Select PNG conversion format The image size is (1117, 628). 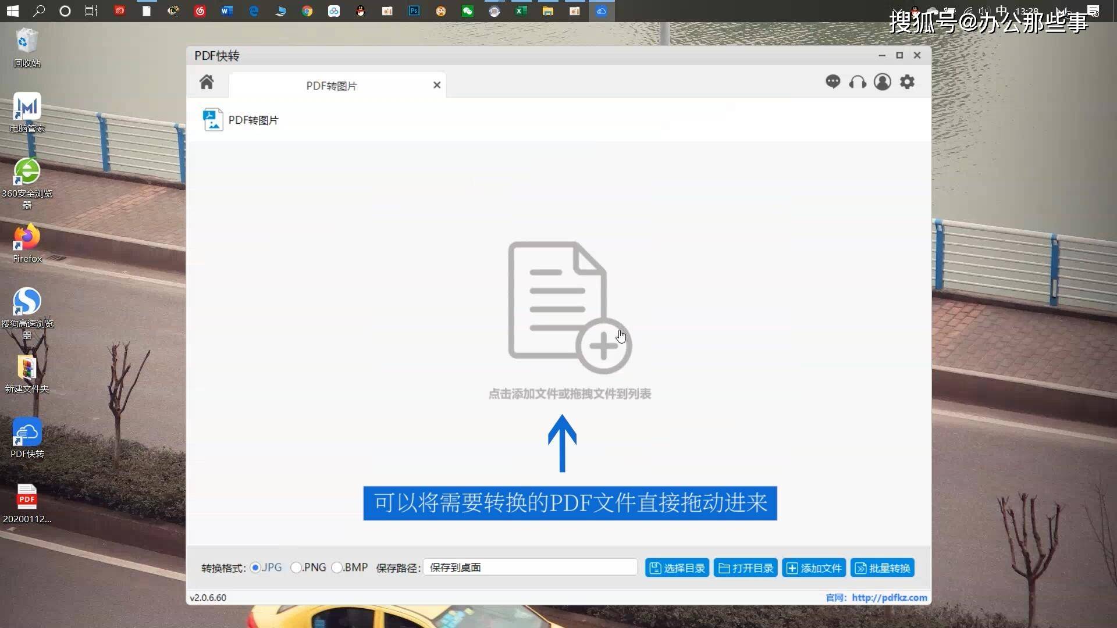(x=296, y=568)
